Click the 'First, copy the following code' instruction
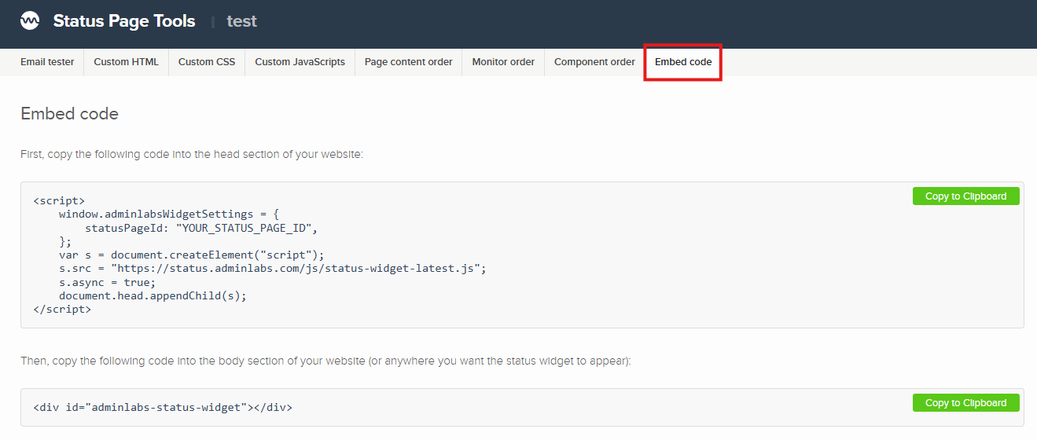The height and width of the screenshot is (440, 1037). coord(192,155)
